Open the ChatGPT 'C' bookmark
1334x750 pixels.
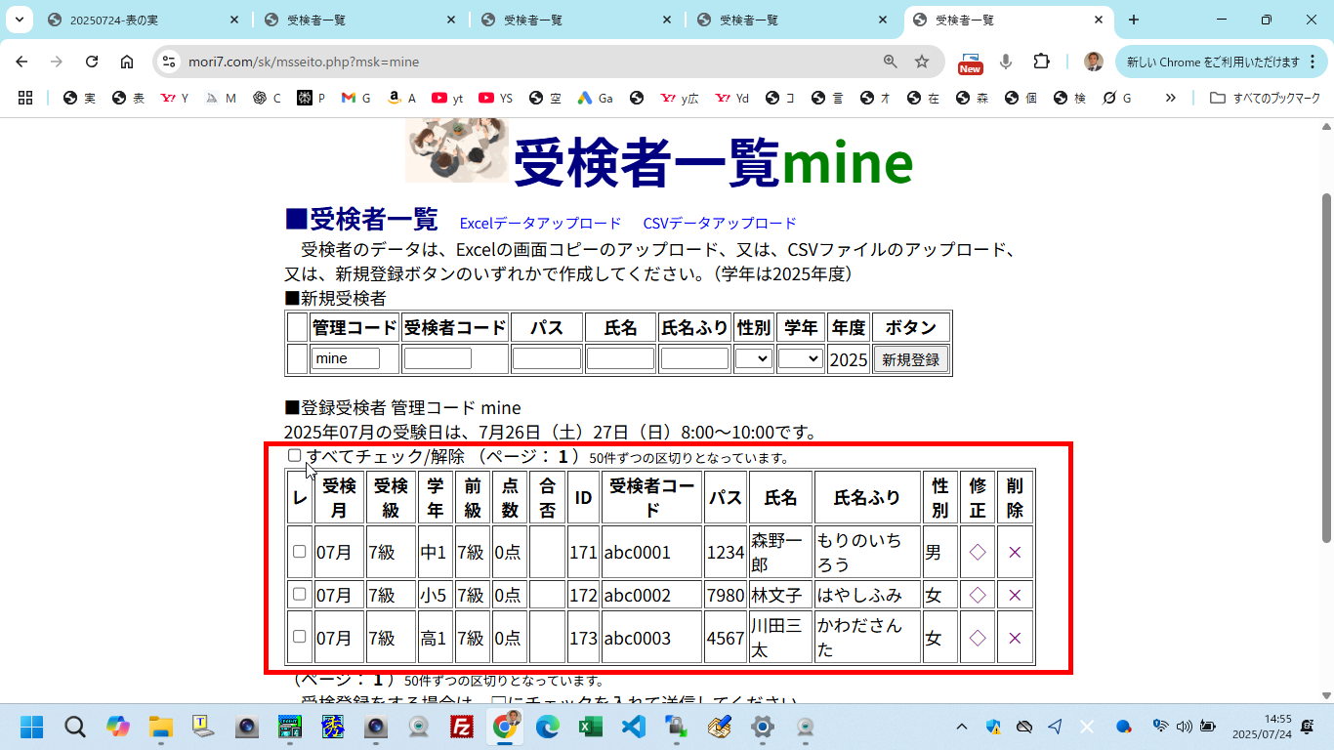point(268,98)
